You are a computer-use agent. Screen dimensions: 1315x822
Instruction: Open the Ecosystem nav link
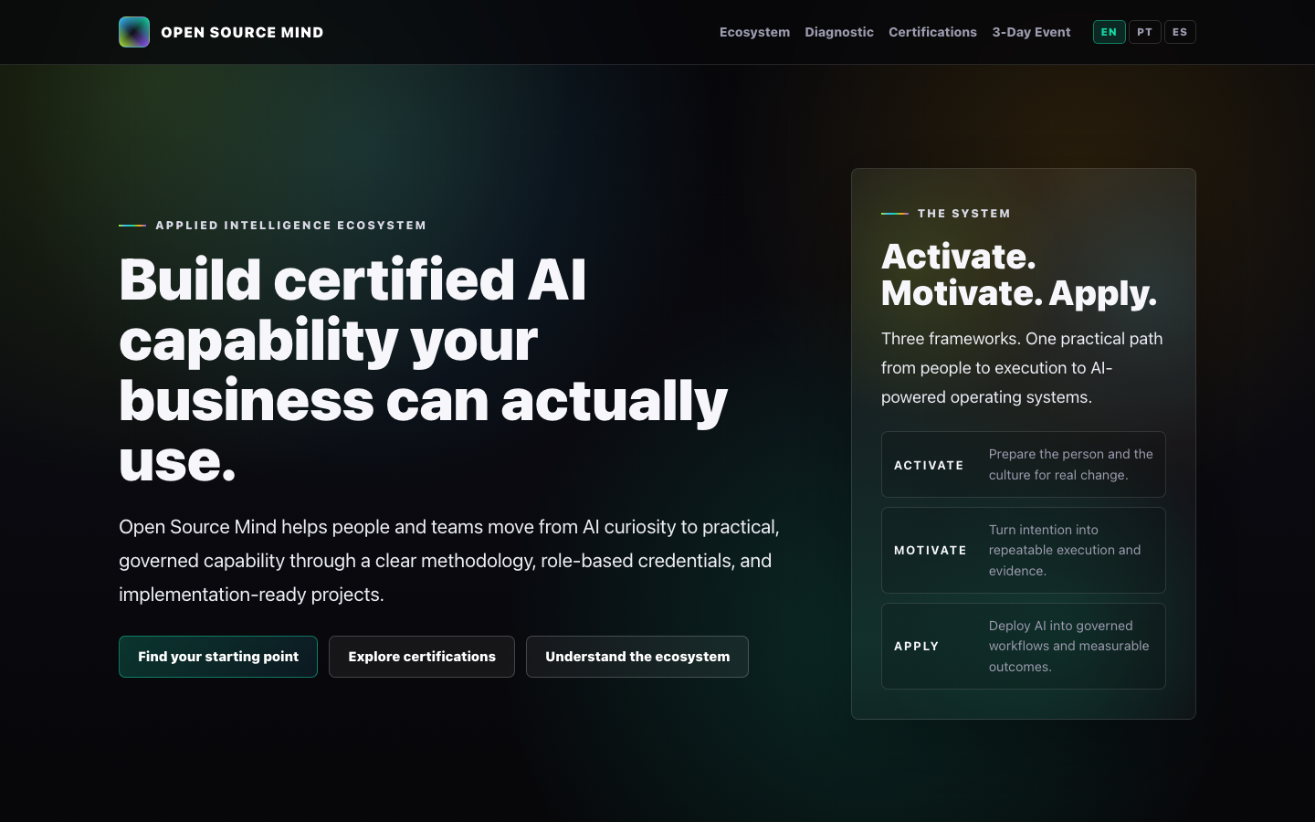754,32
